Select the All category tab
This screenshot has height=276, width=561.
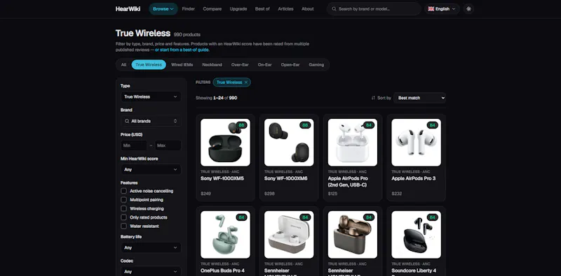pos(123,65)
